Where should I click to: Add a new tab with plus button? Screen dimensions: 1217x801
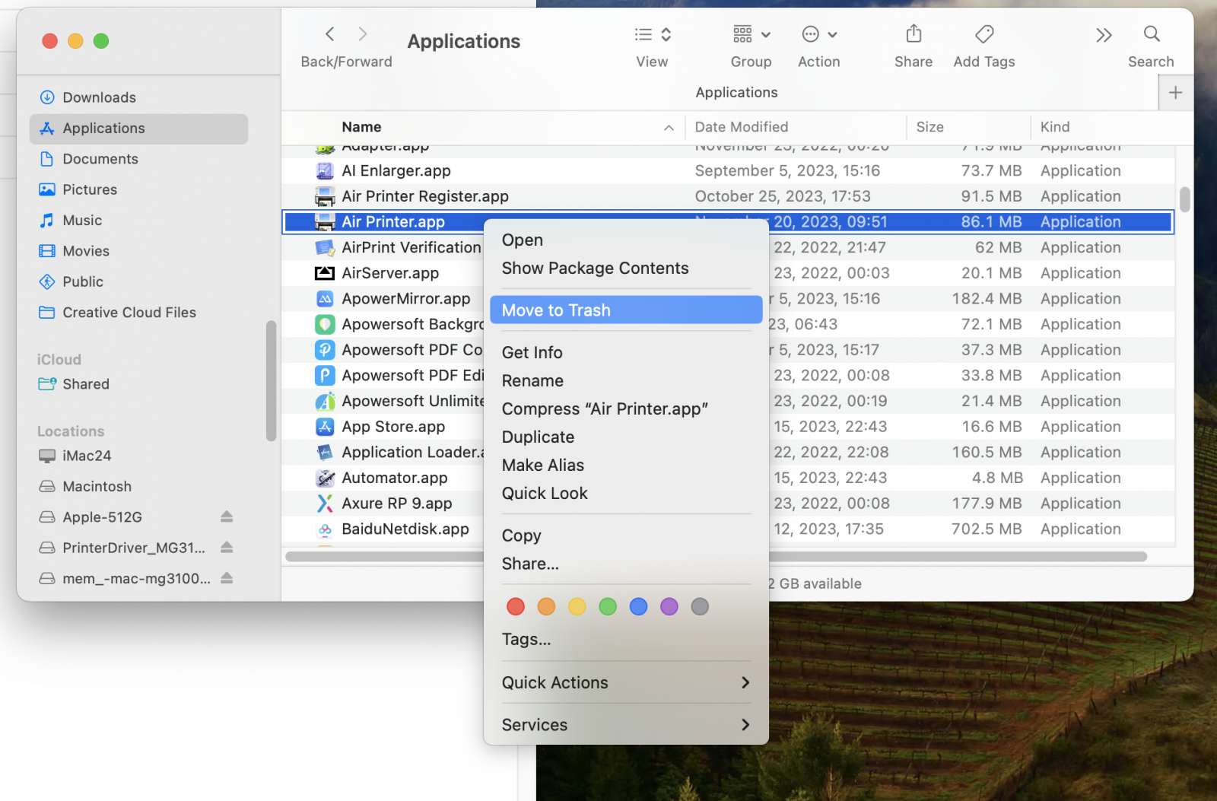[1175, 93]
